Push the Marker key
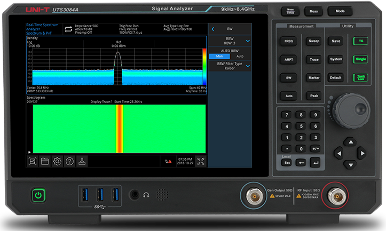Screen dimensions: 386x231 click(314, 78)
